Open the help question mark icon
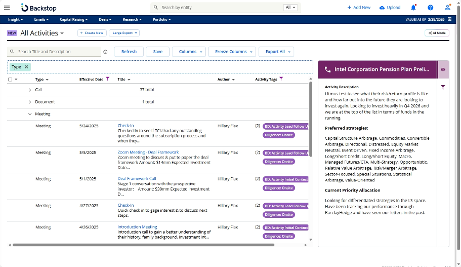Image resolution: width=461 pixels, height=267 pixels. [431, 8]
